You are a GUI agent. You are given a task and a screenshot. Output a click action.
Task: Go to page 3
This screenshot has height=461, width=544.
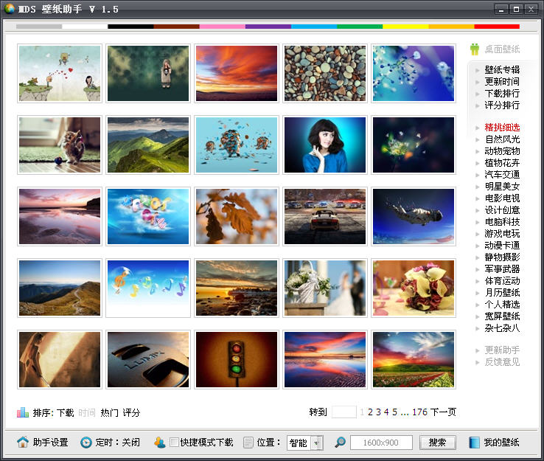(378, 412)
